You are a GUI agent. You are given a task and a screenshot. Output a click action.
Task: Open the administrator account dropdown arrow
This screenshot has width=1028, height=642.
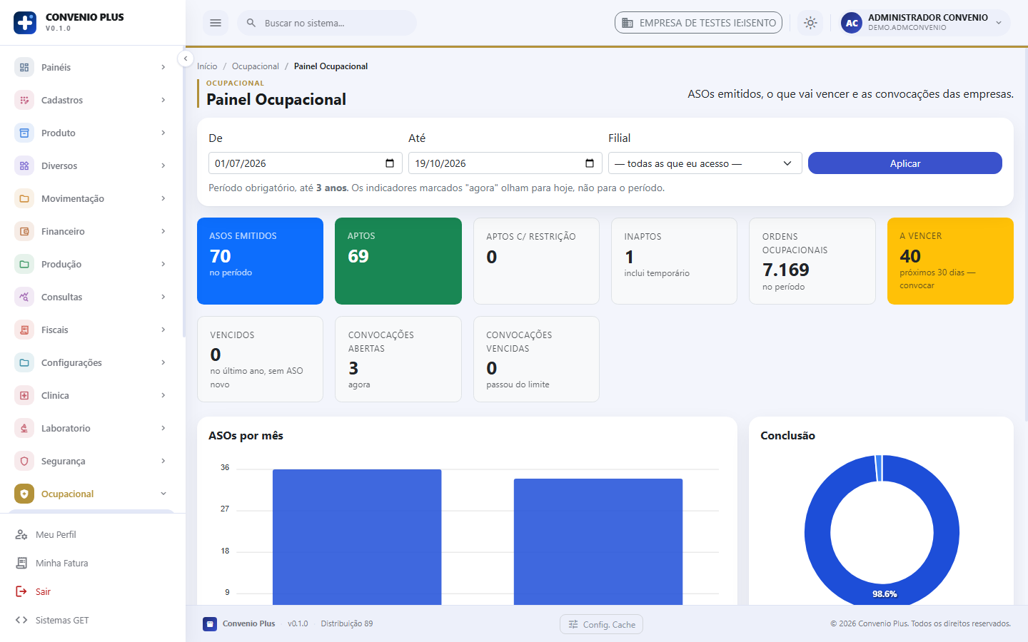pos(999,23)
